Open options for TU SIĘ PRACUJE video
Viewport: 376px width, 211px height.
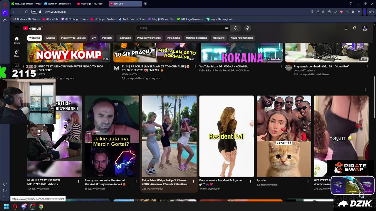coord(195,67)
